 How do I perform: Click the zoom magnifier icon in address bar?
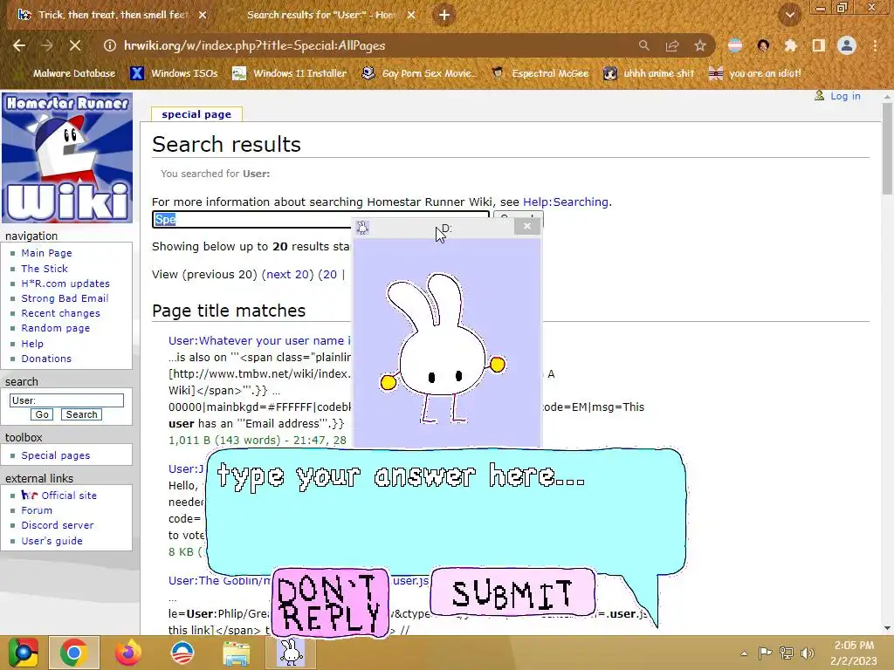643,45
